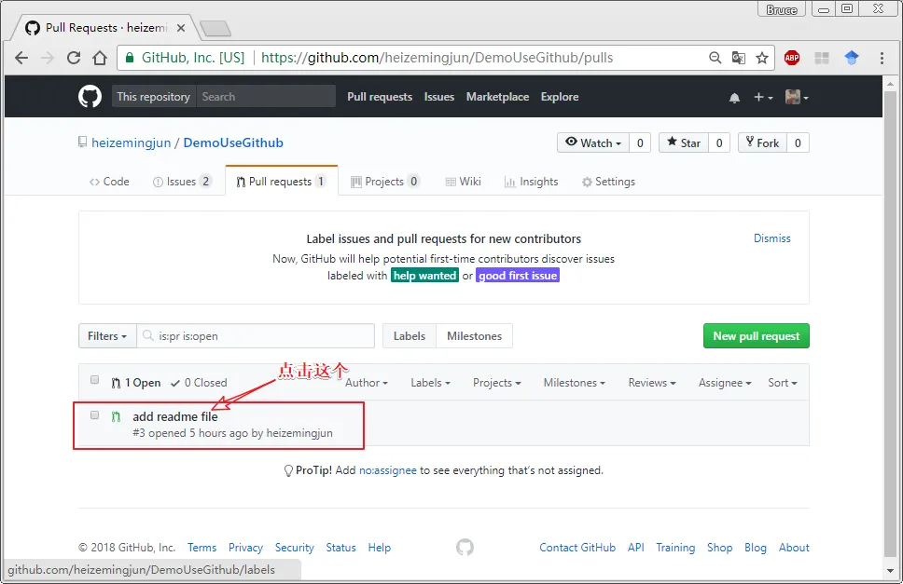The image size is (903, 584).
Task: Click the 'is:pr is:open' search field
Action: 261,336
